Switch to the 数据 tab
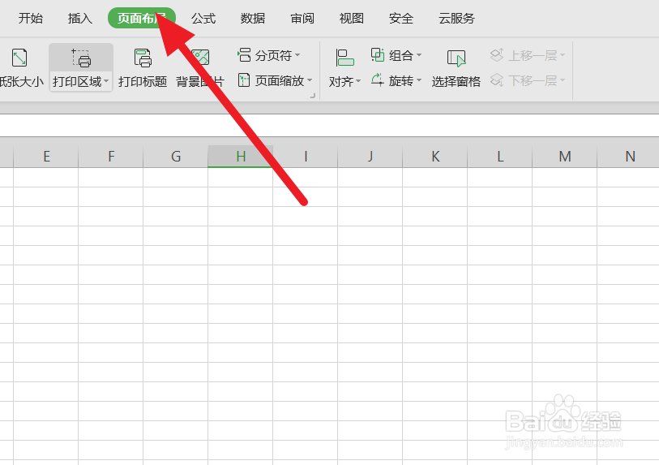This screenshot has height=465, width=659. (253, 18)
